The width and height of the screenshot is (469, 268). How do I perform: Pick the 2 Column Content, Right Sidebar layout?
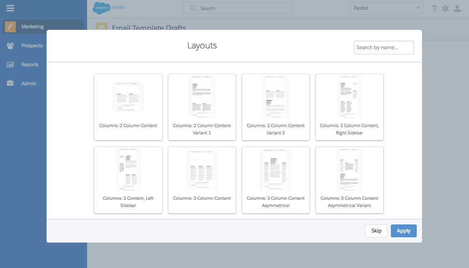[349, 107]
